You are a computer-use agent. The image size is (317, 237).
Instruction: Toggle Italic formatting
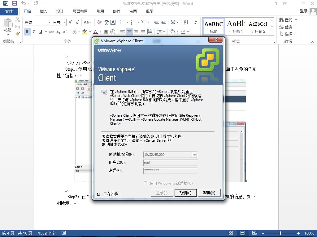34,32
